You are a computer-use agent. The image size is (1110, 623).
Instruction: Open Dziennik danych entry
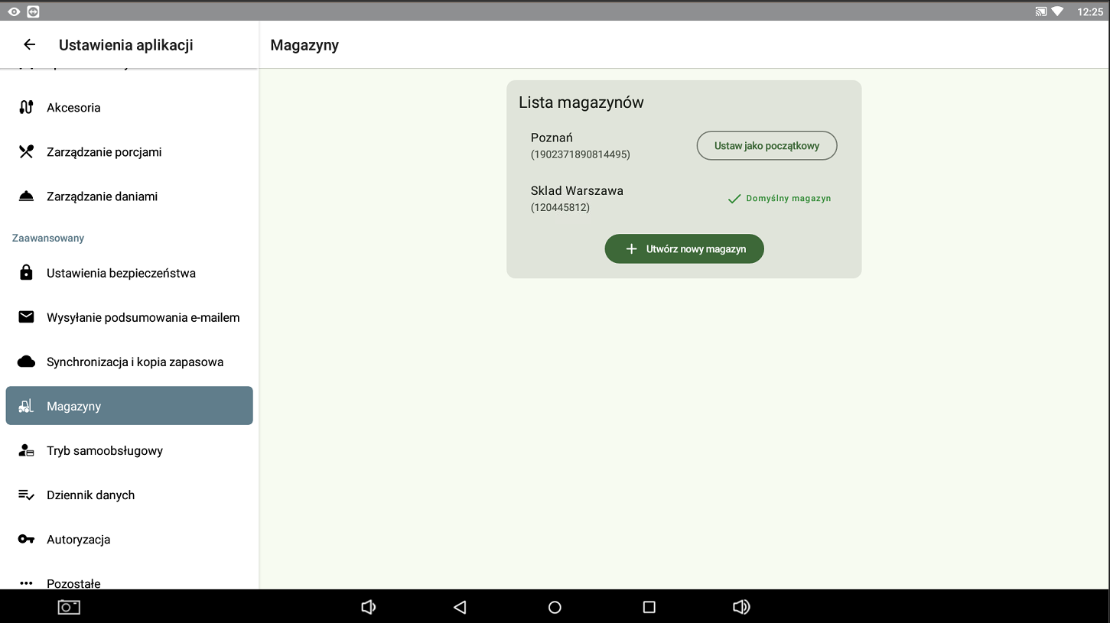click(90, 495)
